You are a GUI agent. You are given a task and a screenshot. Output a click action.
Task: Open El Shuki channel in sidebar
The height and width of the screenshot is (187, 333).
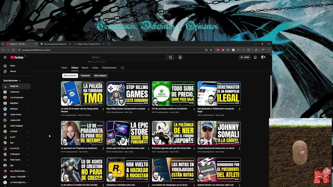pyautogui.click(x=16, y=131)
